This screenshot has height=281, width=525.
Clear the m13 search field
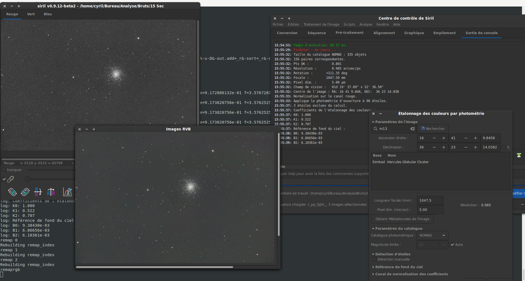[x=412, y=129]
